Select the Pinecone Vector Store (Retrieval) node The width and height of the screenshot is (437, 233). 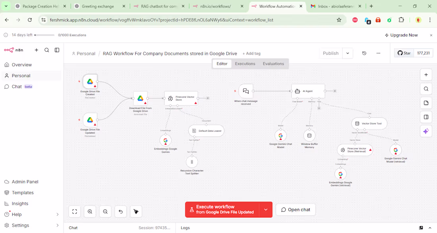click(x=355, y=150)
